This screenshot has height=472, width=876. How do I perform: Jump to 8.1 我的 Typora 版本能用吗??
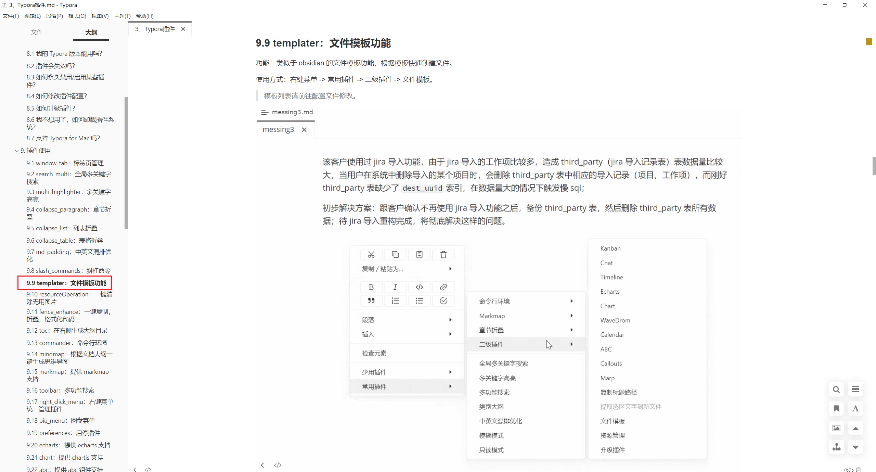pos(64,54)
